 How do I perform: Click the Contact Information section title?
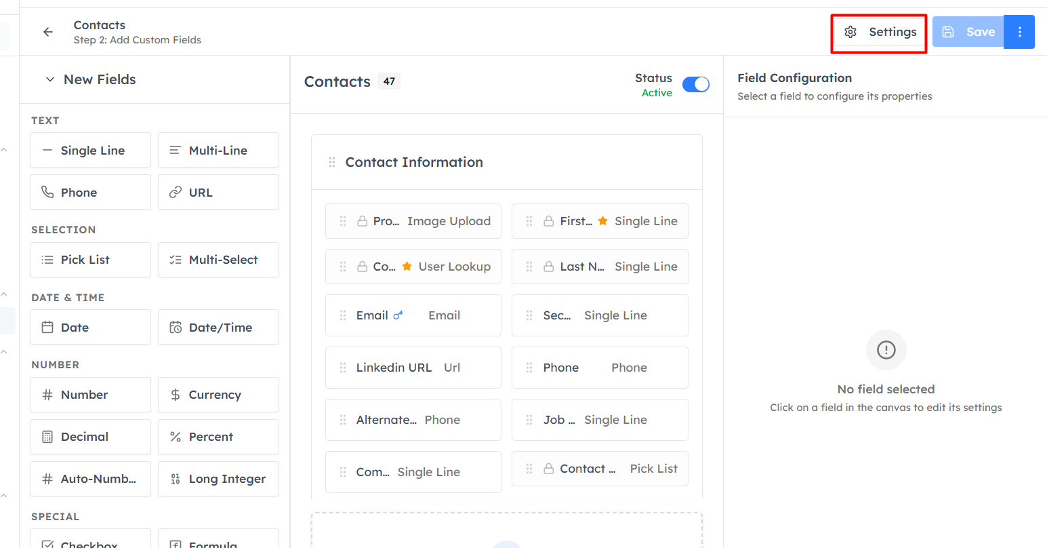click(414, 162)
